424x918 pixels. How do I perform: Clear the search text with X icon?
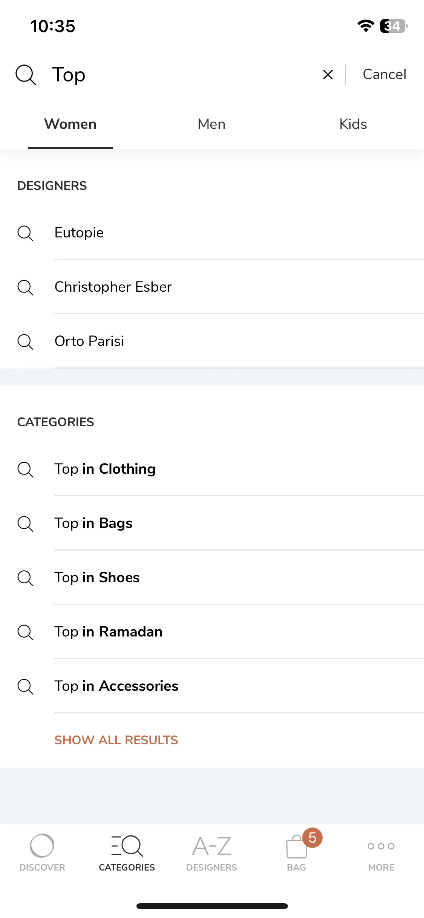coord(328,75)
